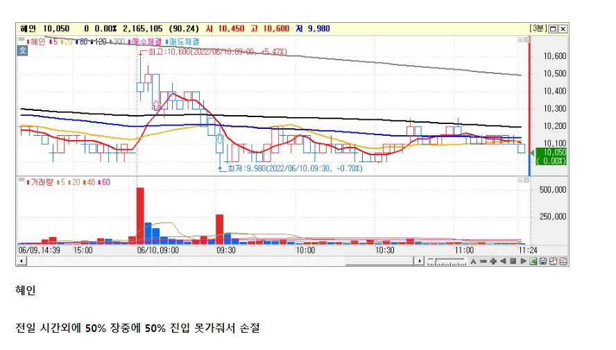
Task: Toggle the '매수체결' buy-execution marker legend
Action: (144, 42)
